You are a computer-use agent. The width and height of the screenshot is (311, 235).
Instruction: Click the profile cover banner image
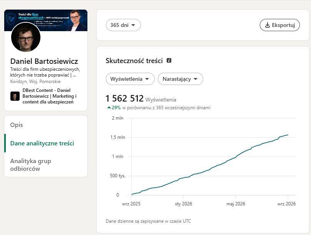pyautogui.click(x=46, y=20)
